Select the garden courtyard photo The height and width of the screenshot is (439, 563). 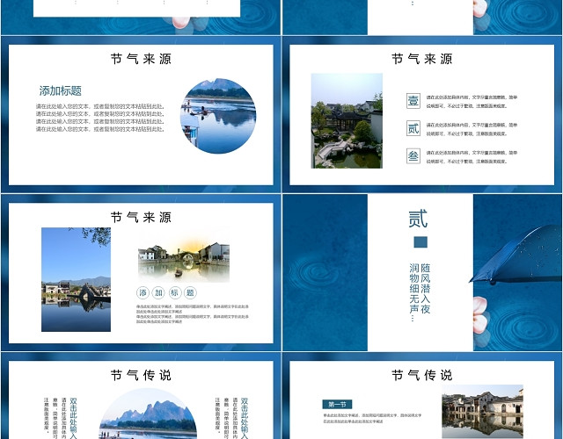click(x=347, y=121)
